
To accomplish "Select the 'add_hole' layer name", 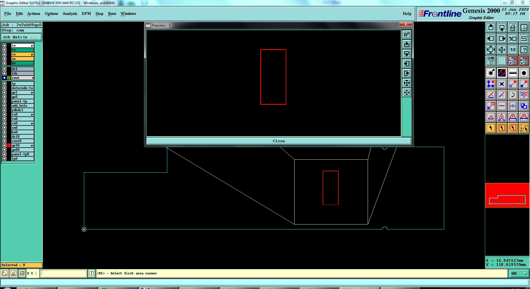I will coord(22,106).
